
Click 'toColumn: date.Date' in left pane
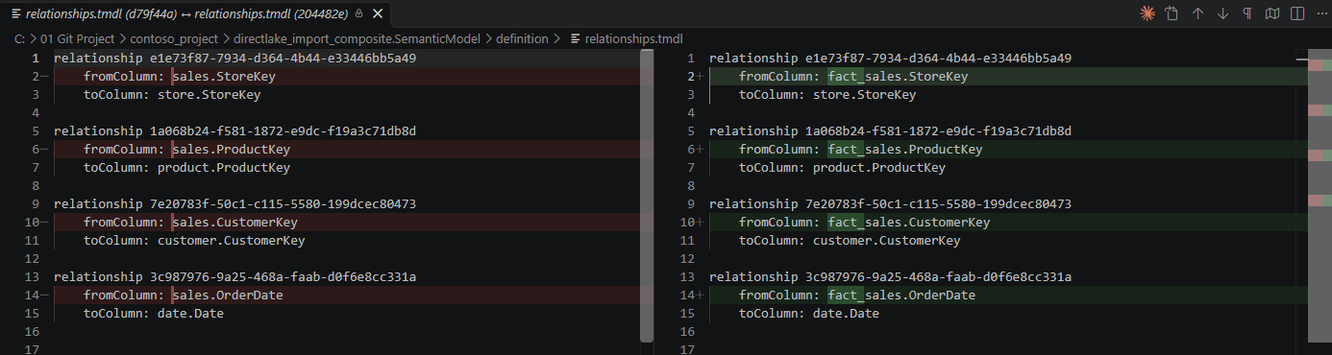click(154, 314)
